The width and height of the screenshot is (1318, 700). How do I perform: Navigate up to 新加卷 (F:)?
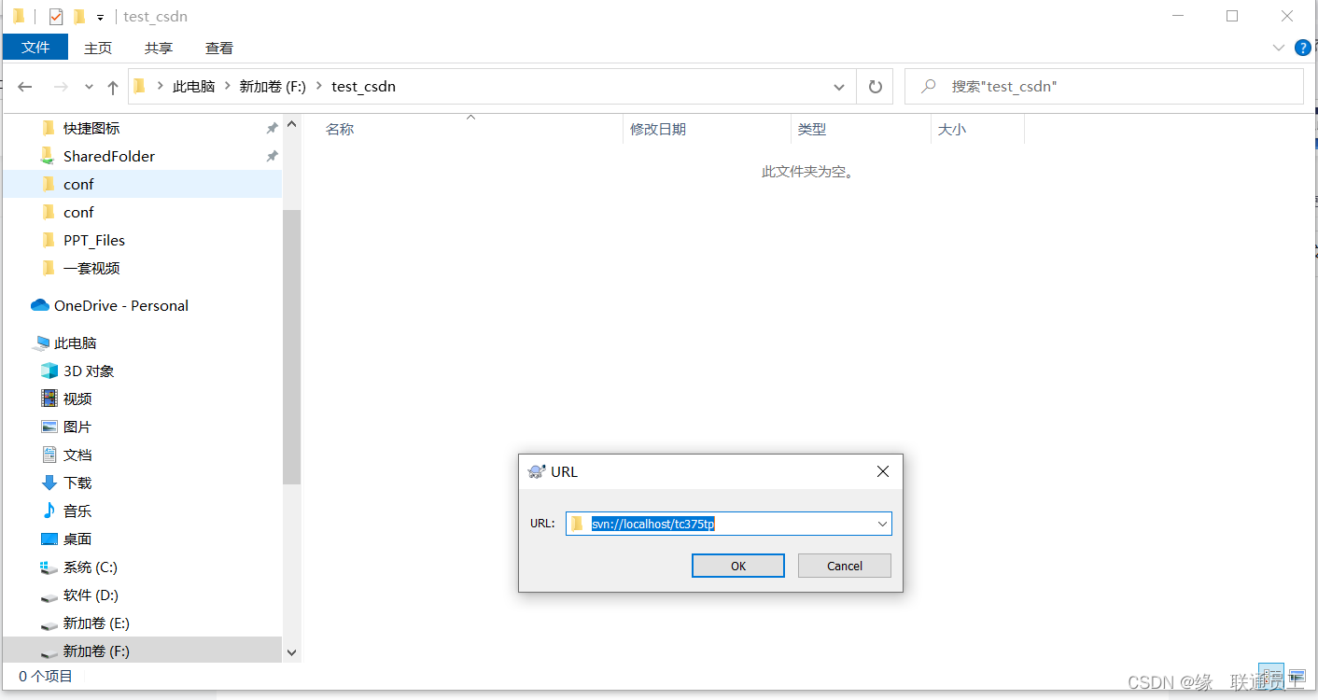coord(112,86)
